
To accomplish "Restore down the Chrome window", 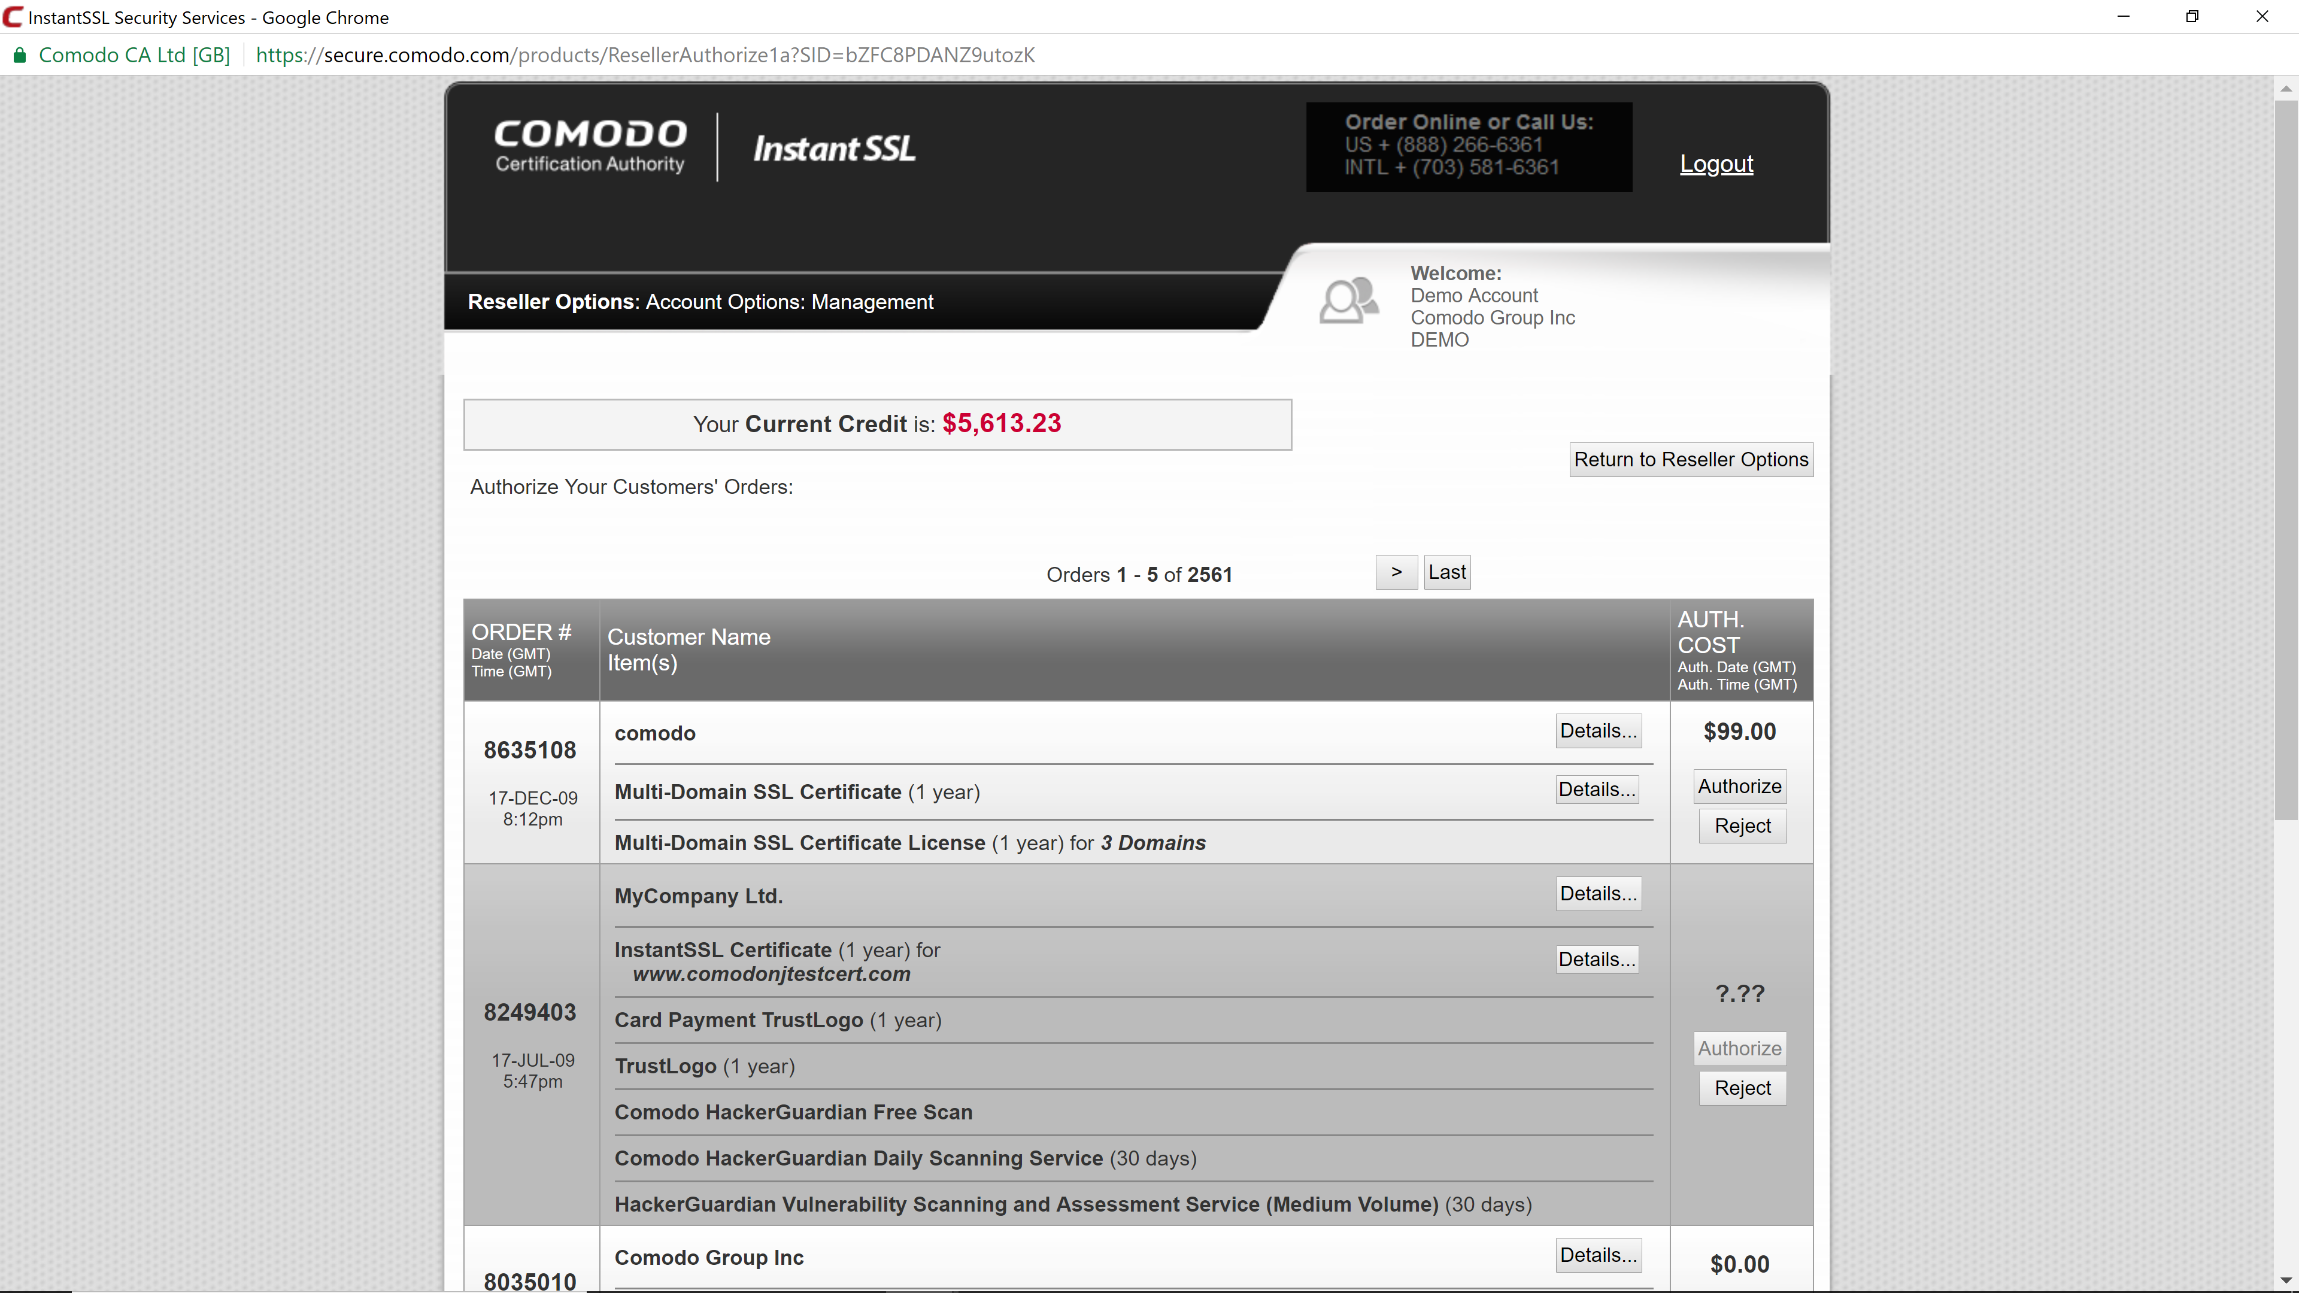I will pos(2192,17).
